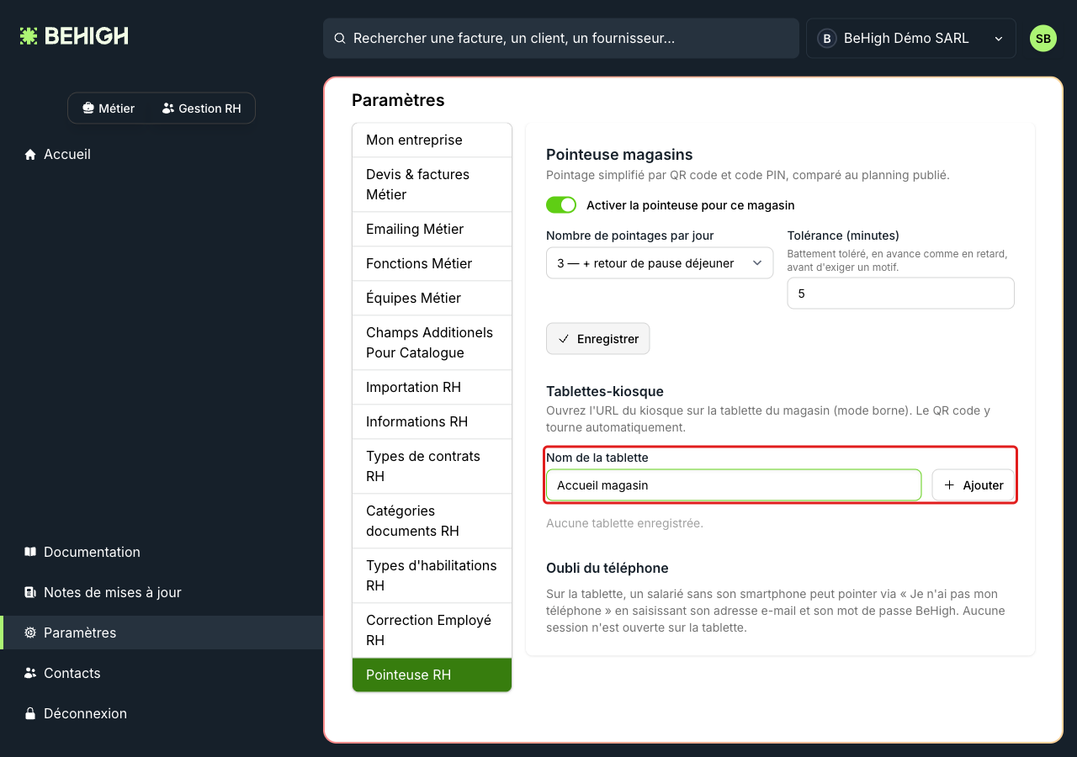Select Équipes Métier tab
The image size is (1077, 757).
(x=432, y=298)
